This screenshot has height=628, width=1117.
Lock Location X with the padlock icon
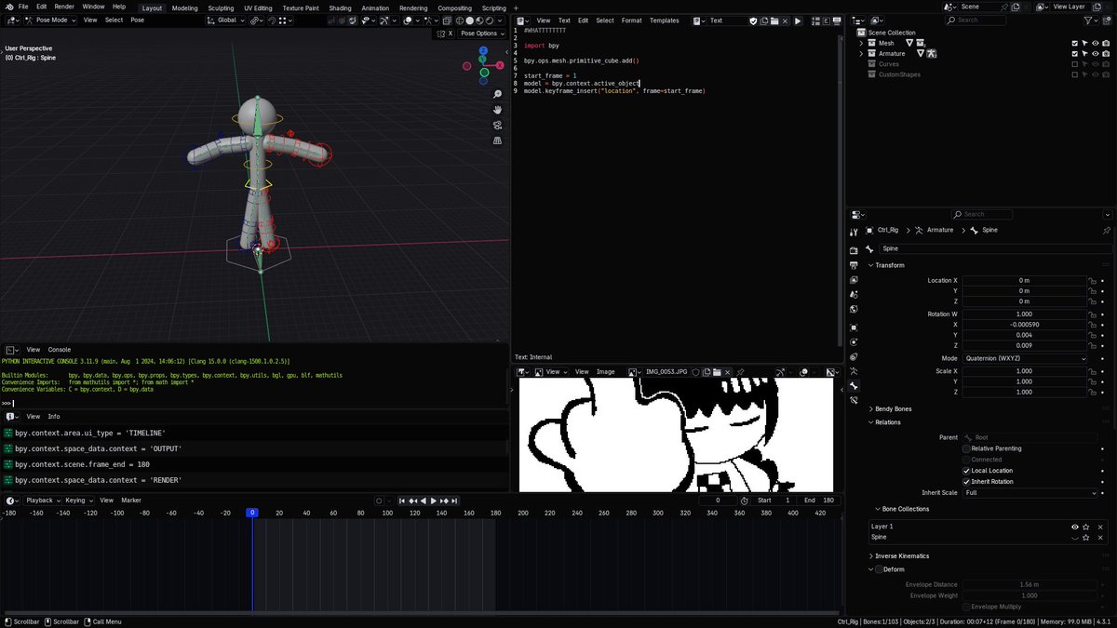pos(1093,280)
